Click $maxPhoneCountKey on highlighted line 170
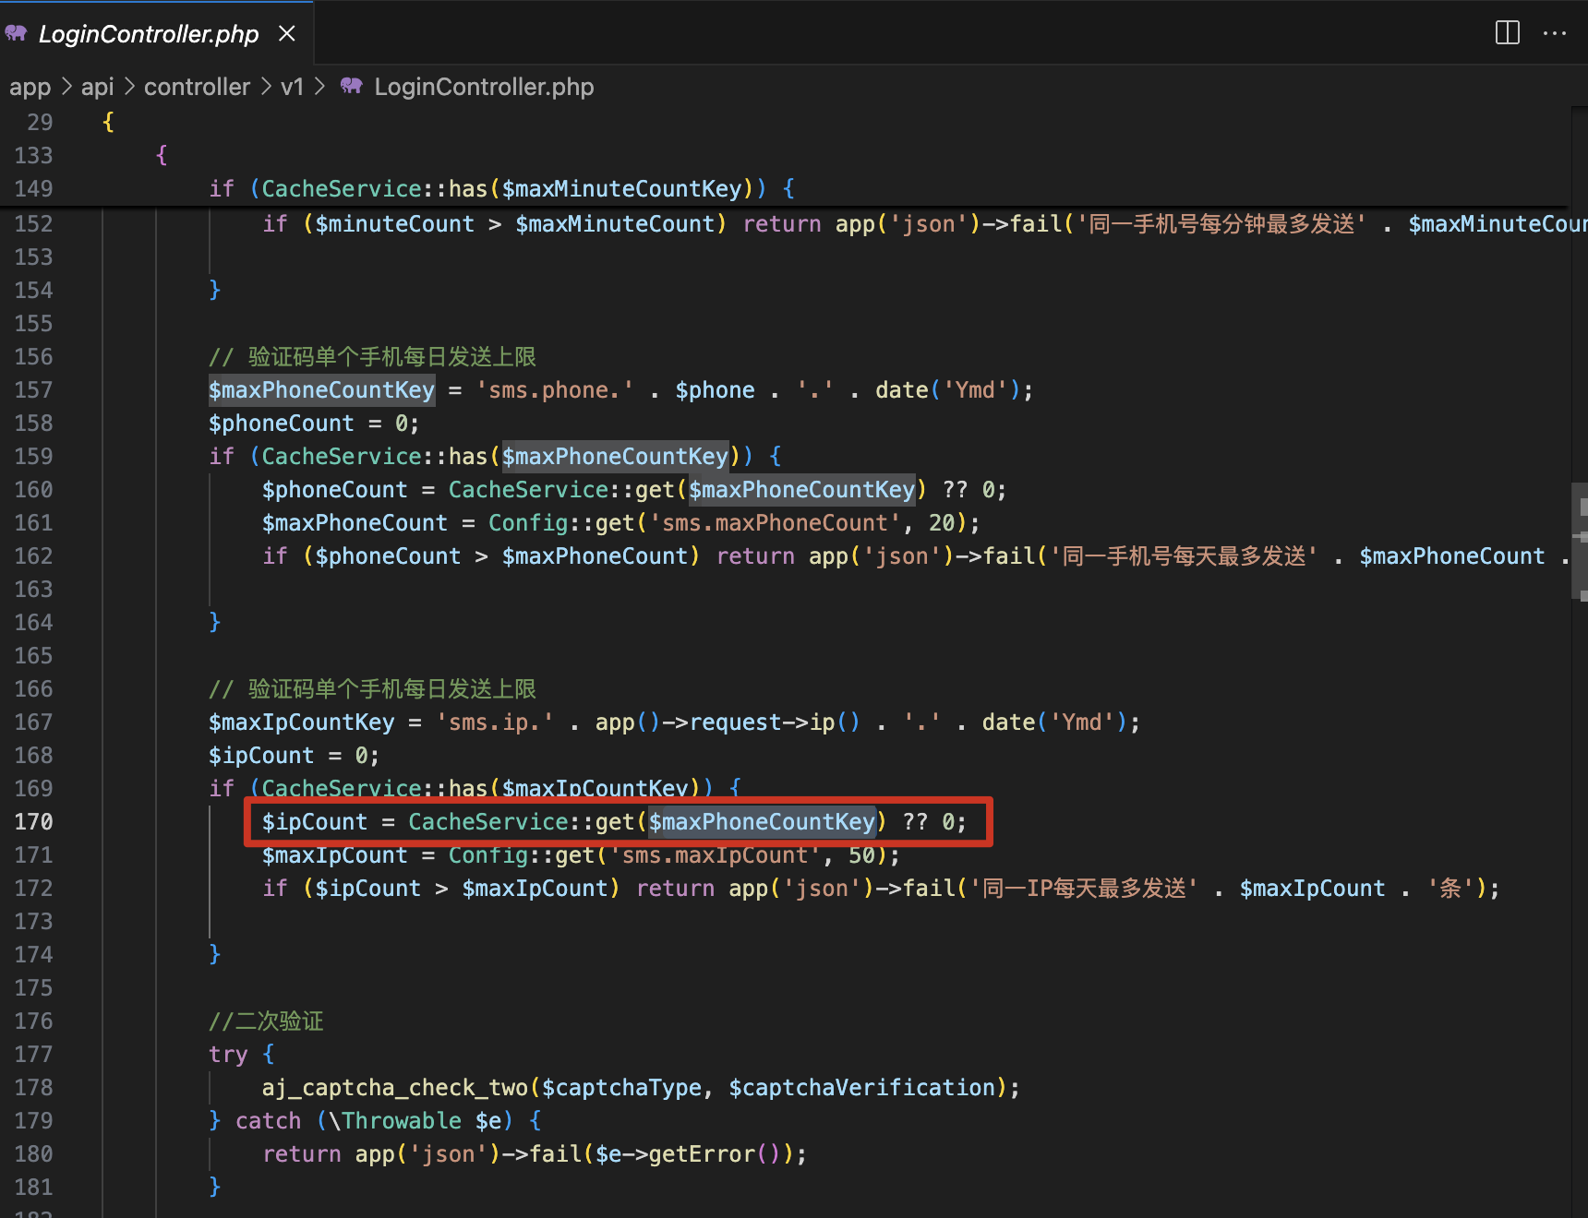The height and width of the screenshot is (1218, 1588). coord(762,822)
